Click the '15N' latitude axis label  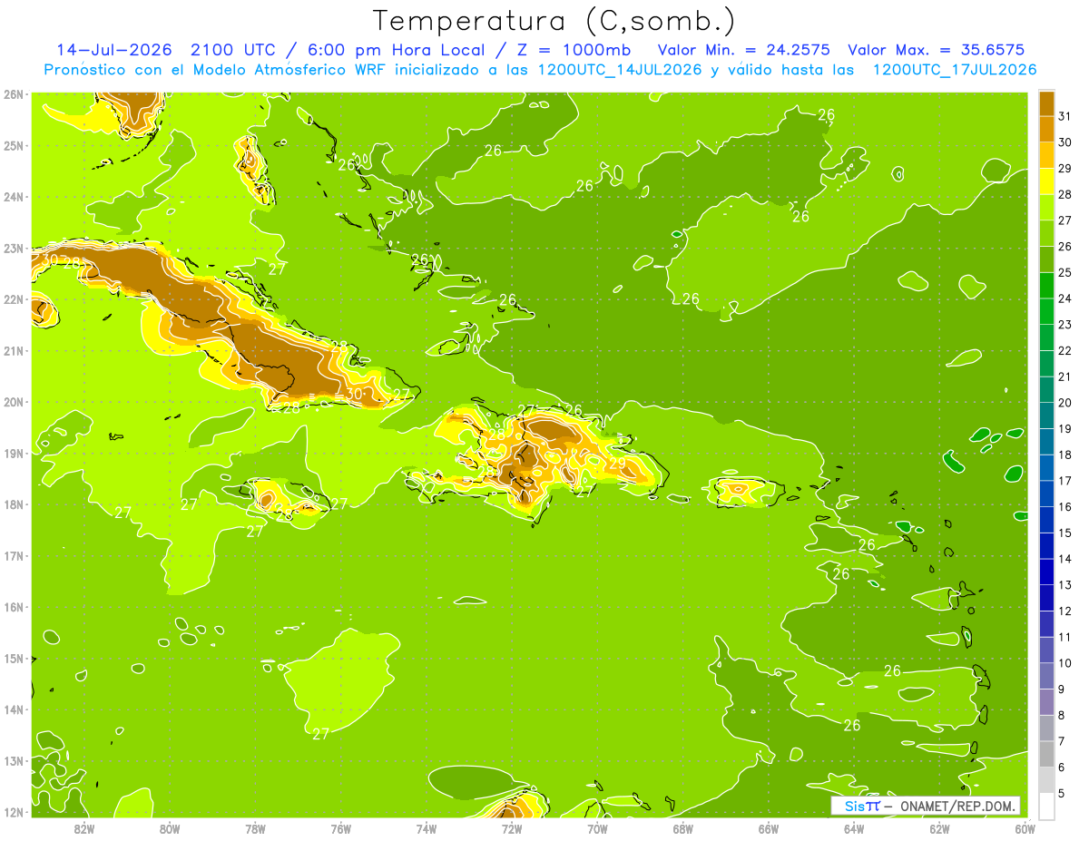tap(14, 658)
